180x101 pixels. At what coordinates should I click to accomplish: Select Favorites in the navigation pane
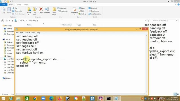click(8, 26)
